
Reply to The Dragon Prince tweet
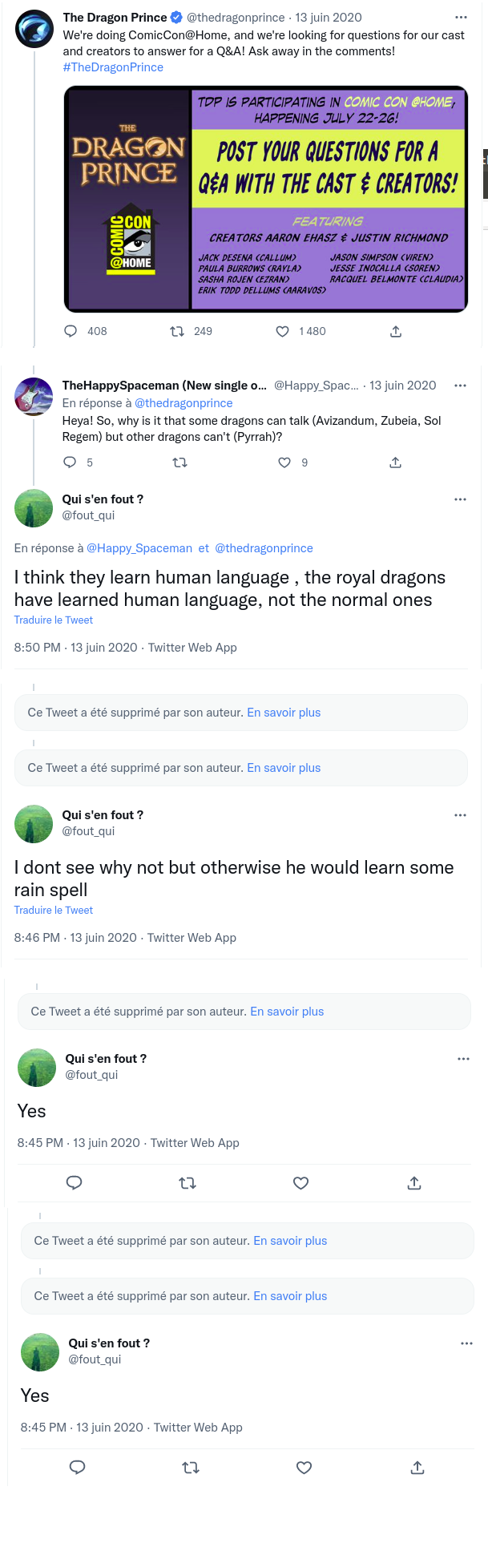pyautogui.click(x=71, y=331)
